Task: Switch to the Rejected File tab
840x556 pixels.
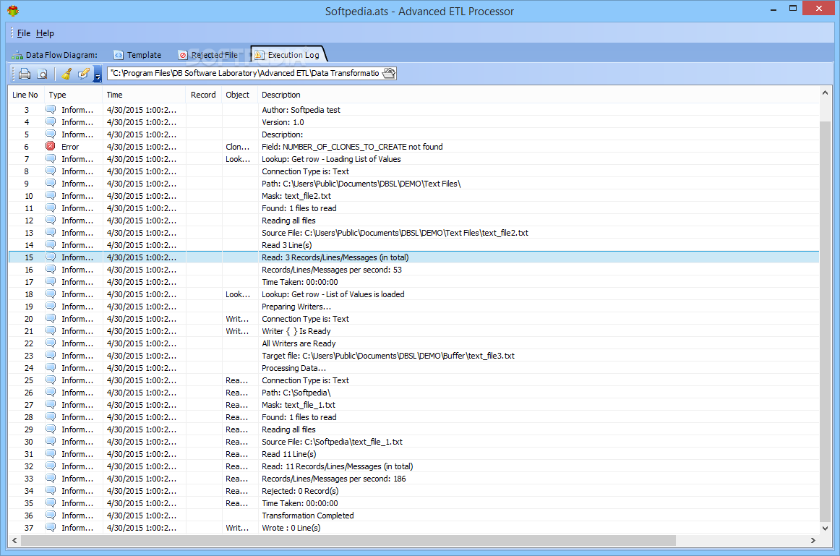Action: (207, 55)
